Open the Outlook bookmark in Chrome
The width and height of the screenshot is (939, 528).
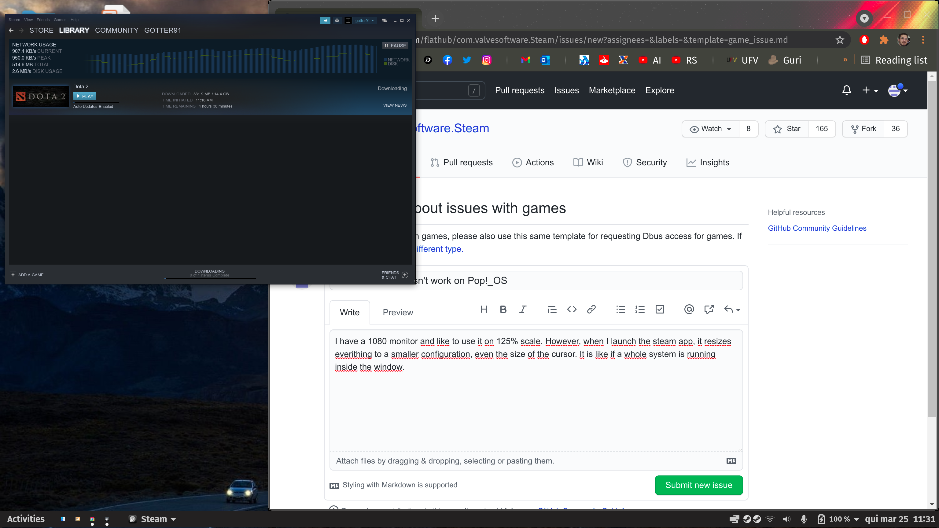545,60
